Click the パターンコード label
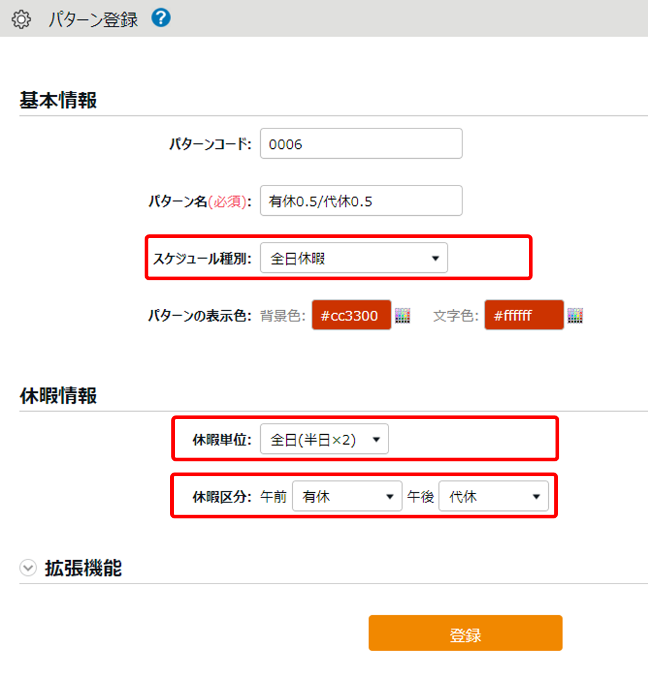The width and height of the screenshot is (648, 679). pos(210,144)
